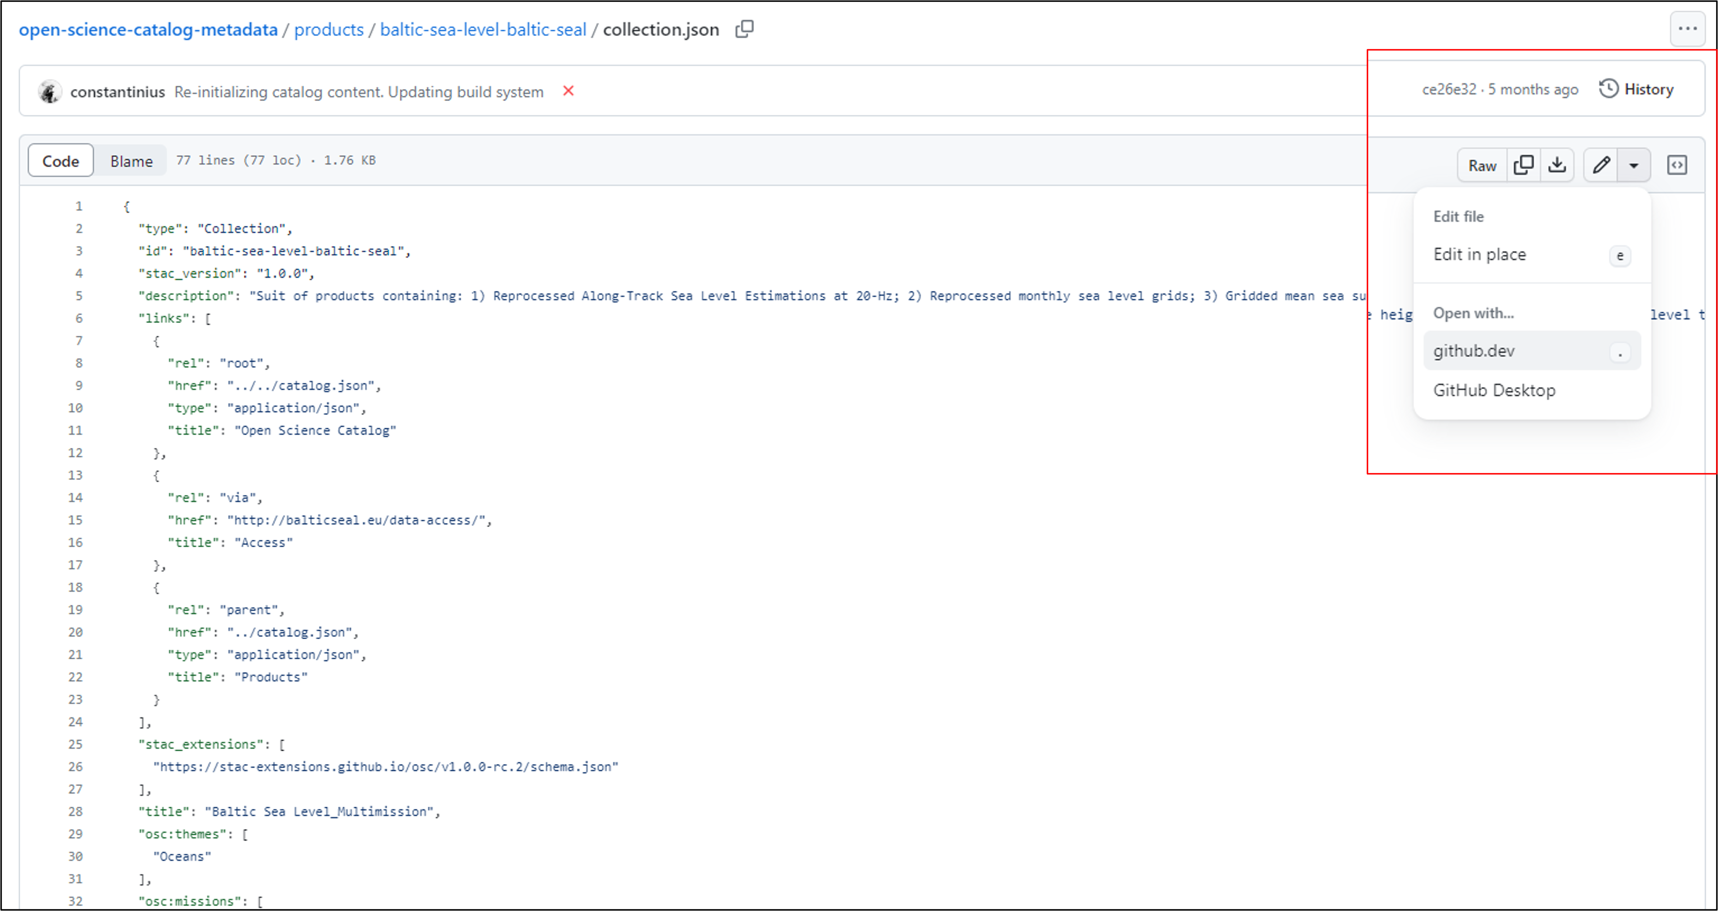1718x911 pixels.
Task: Select Edit file from the menu
Action: (1459, 216)
